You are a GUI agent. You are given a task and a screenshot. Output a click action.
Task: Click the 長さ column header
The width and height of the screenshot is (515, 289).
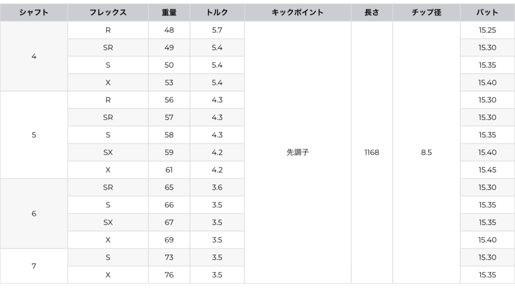click(372, 13)
